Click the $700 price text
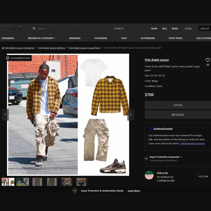 tap(149, 95)
